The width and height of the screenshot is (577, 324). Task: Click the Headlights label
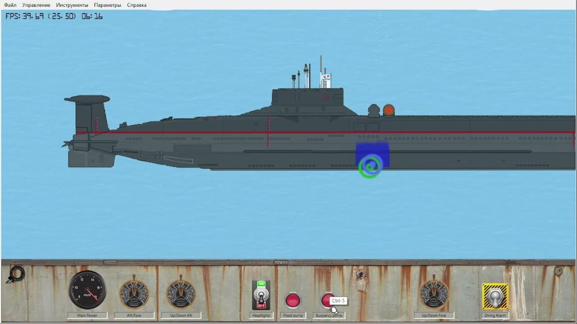pos(261,315)
